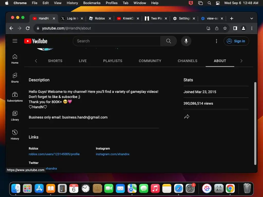
Task: Click the YouTube search field
Action: click(x=117, y=41)
